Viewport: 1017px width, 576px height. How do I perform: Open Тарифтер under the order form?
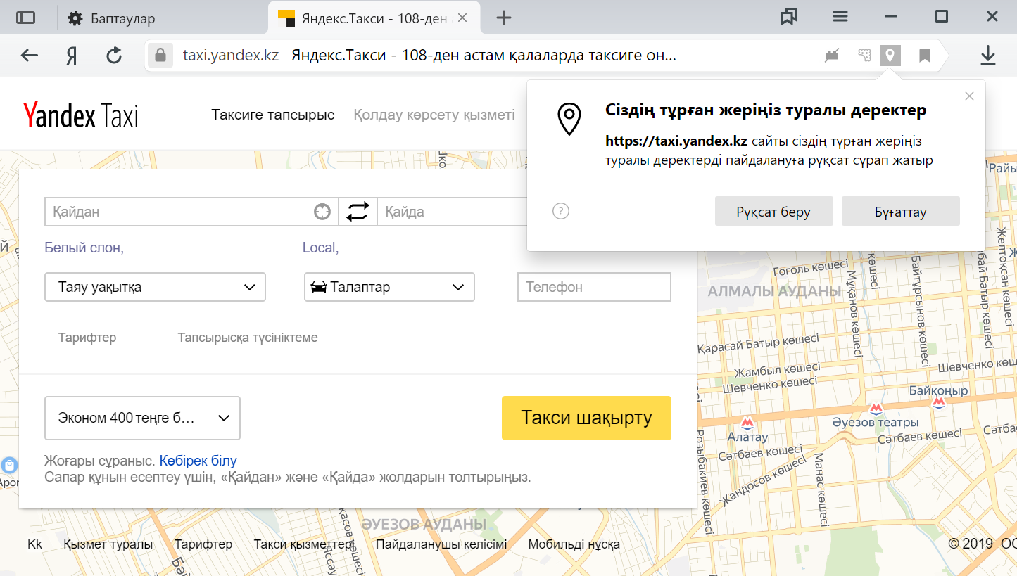(x=87, y=338)
